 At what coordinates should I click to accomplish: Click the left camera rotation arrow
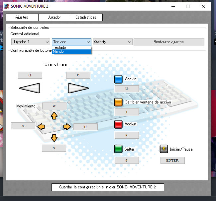point(30,88)
